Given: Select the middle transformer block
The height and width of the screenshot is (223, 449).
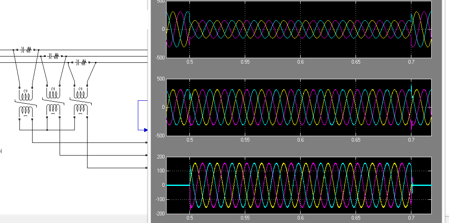Looking at the screenshot, I should [53, 101].
